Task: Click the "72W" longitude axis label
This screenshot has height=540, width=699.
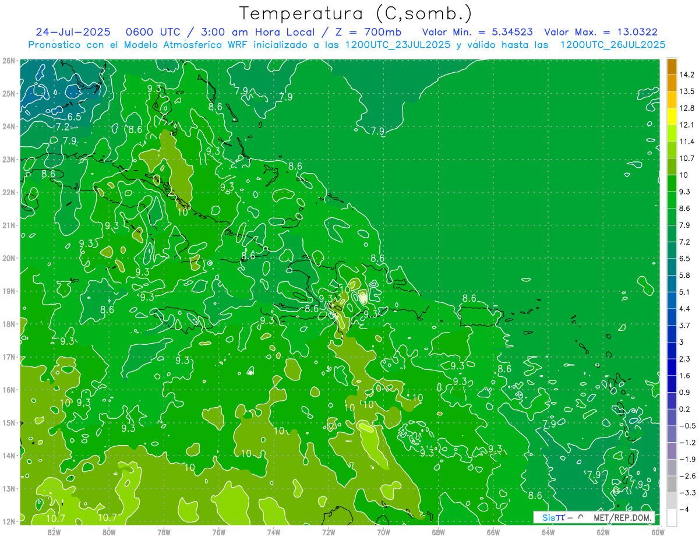Action: 329,532
